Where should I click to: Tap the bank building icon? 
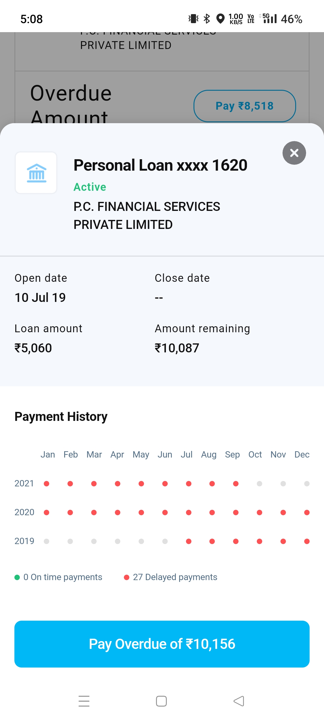coord(36,173)
